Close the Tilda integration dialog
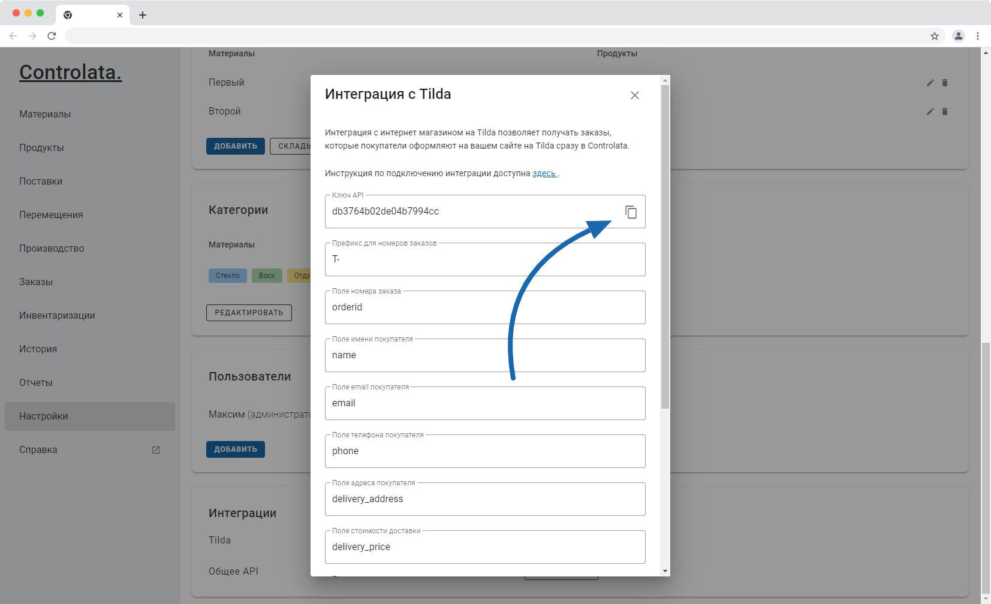 point(635,95)
